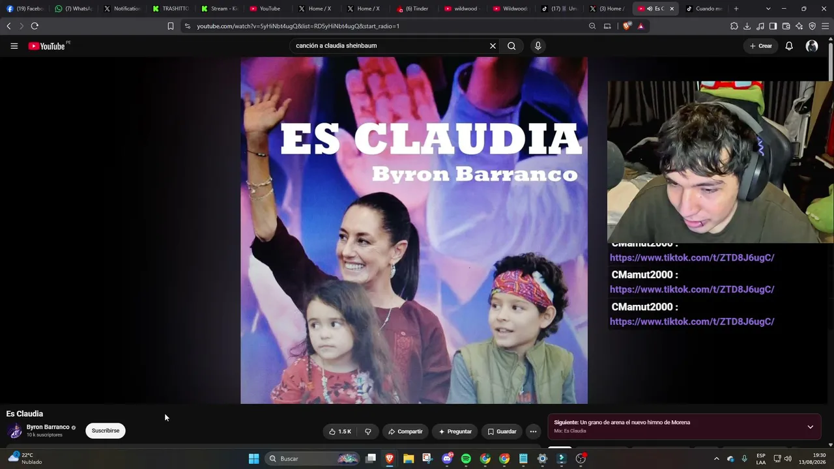This screenshot has height=469, width=834.
Task: Save the video with Guardar
Action: (502, 431)
